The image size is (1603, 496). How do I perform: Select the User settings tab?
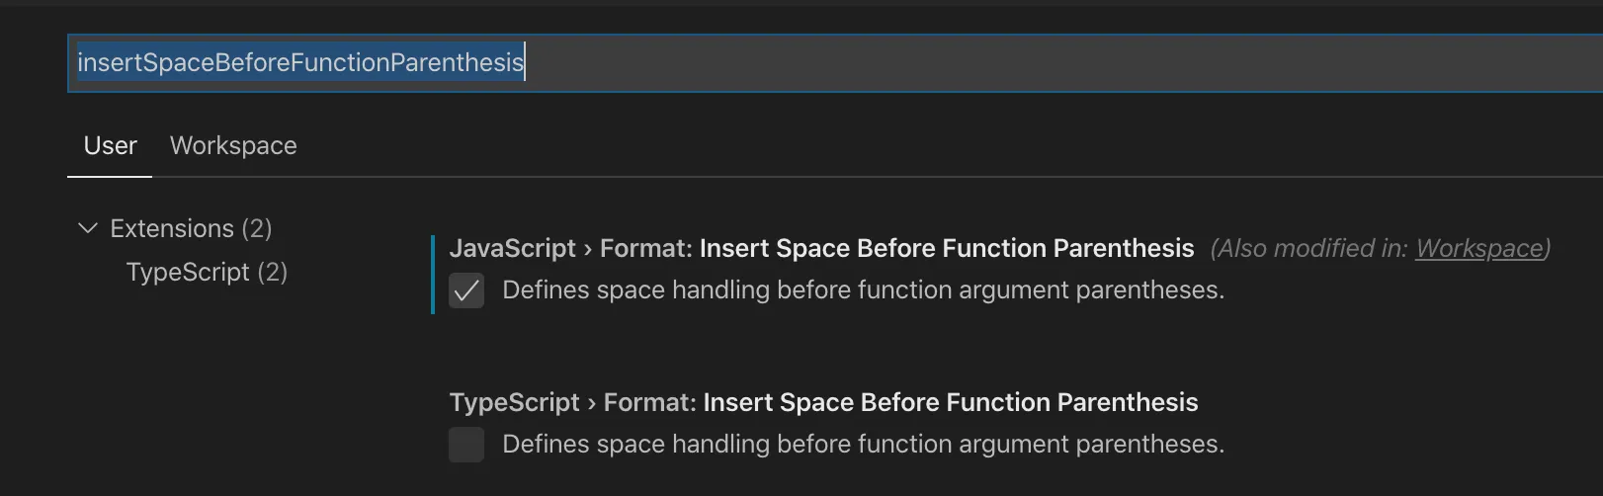pyautogui.click(x=110, y=145)
